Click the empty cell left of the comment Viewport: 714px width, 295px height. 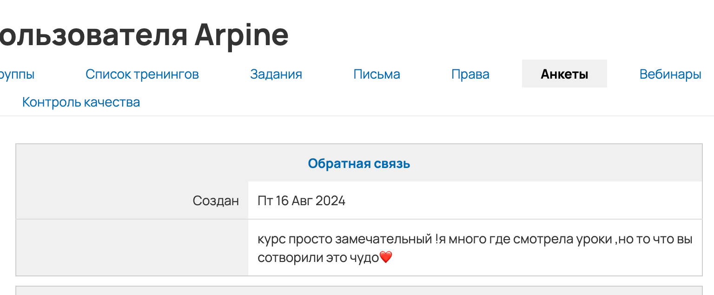click(x=132, y=248)
